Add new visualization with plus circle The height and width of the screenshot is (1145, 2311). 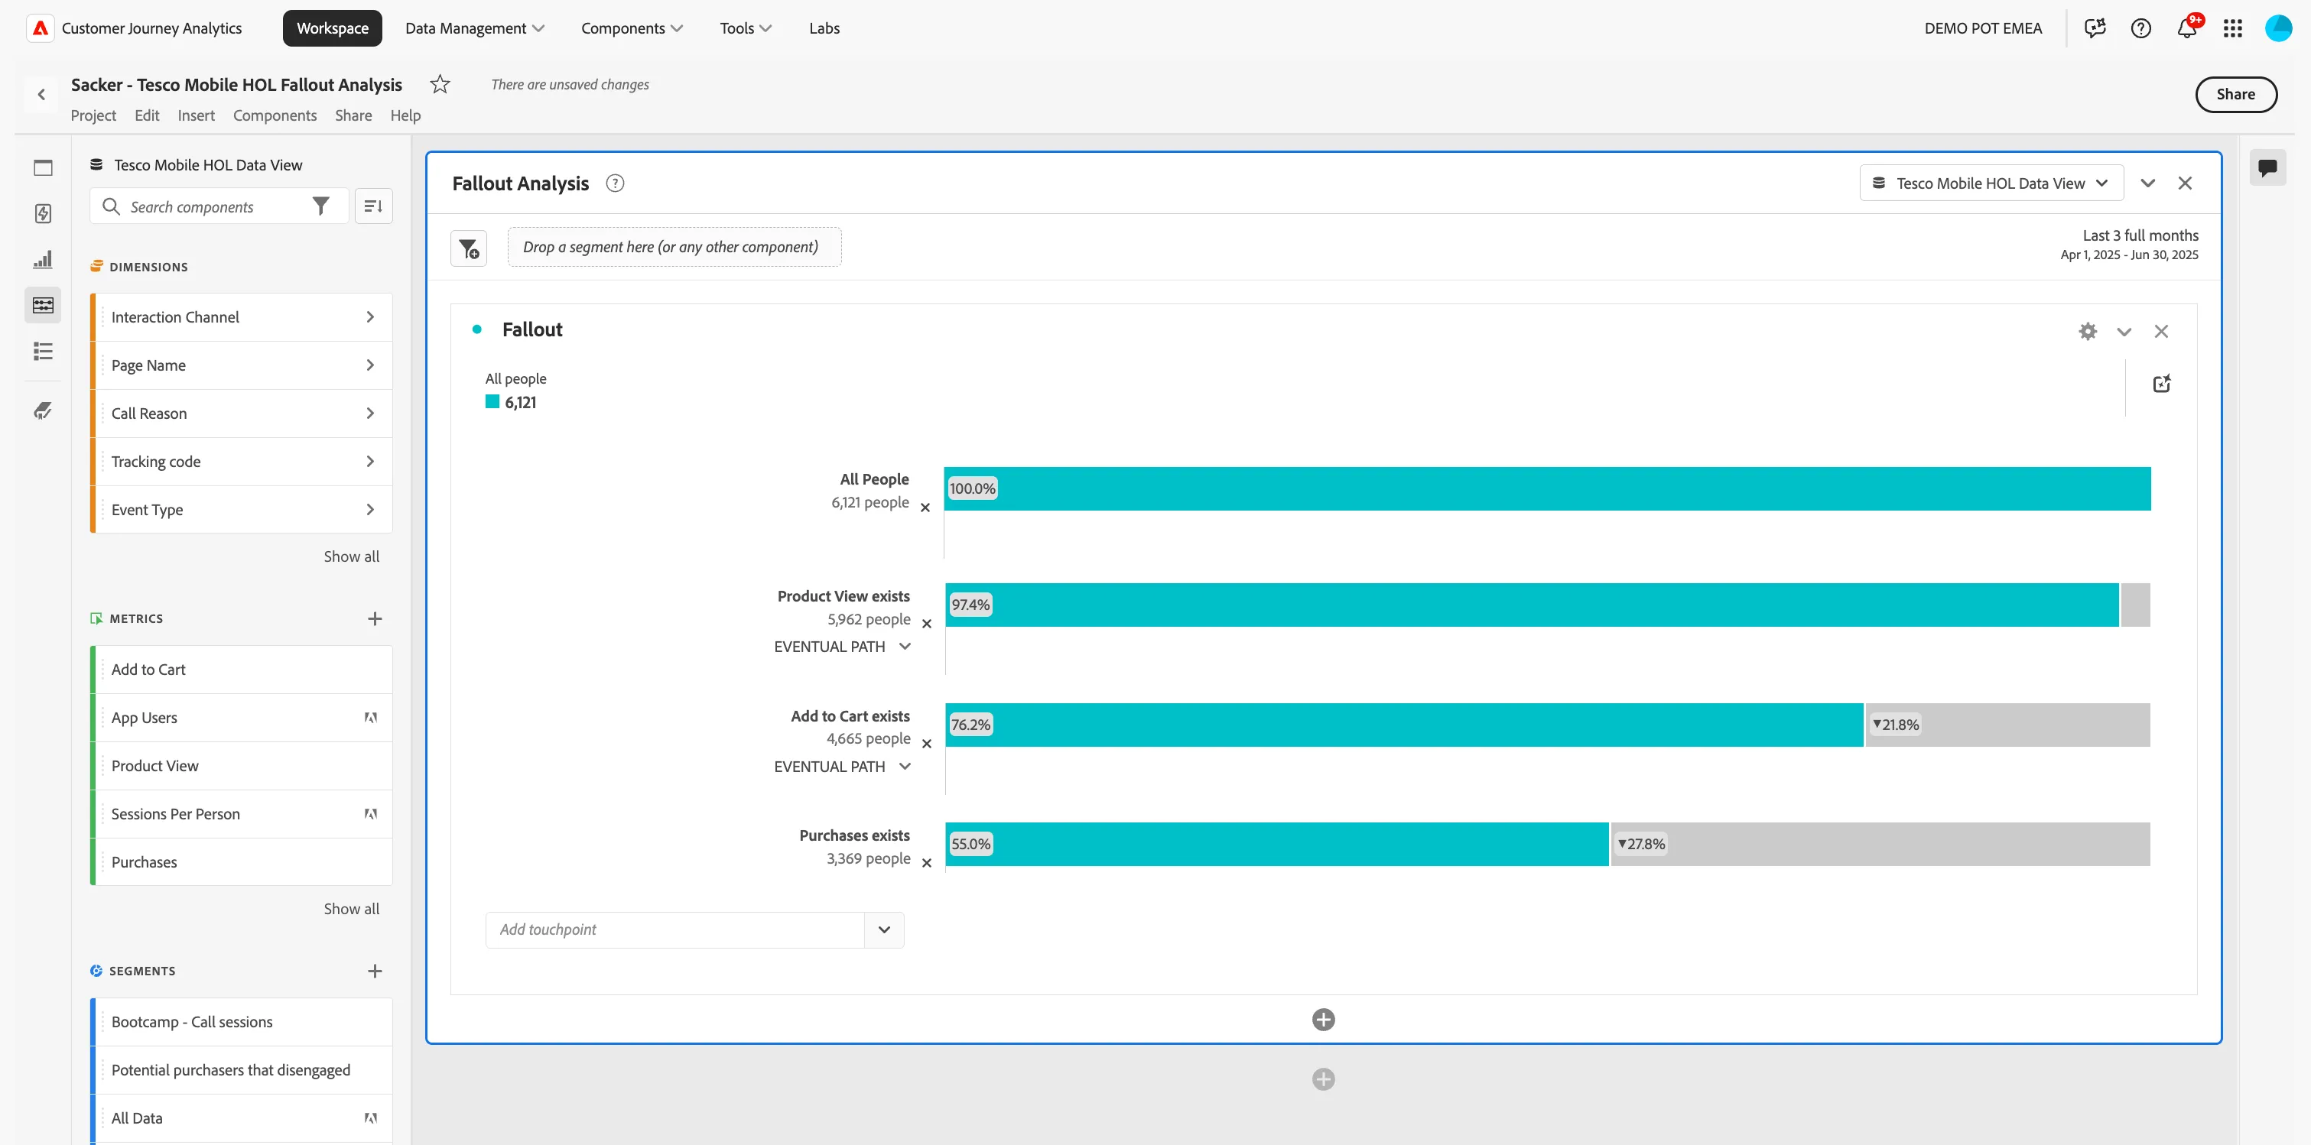click(1323, 1020)
